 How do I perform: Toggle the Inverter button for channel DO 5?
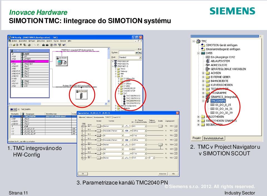click(x=99, y=149)
